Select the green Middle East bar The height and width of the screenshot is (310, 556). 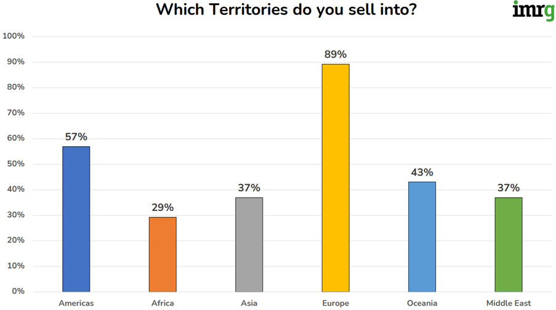point(509,244)
